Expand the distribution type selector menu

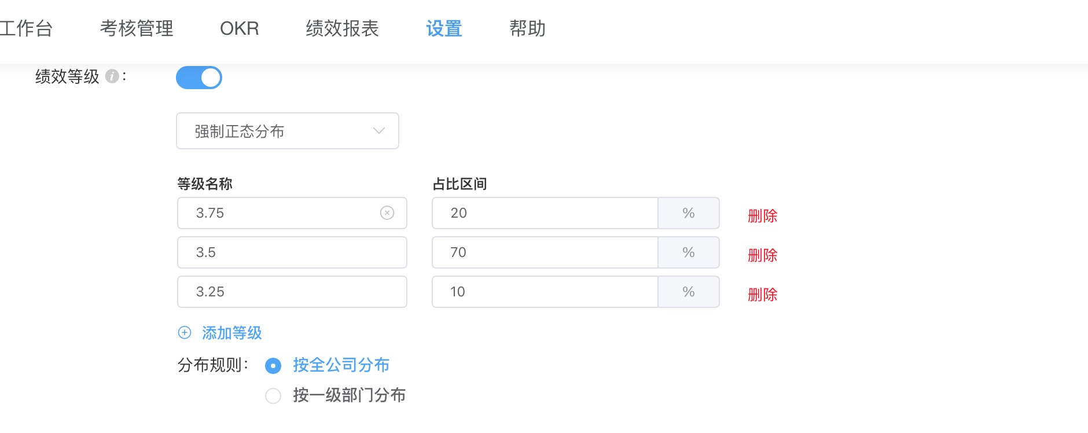pos(287,131)
